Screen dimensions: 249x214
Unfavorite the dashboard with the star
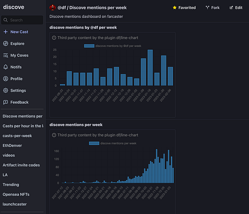click(174, 8)
